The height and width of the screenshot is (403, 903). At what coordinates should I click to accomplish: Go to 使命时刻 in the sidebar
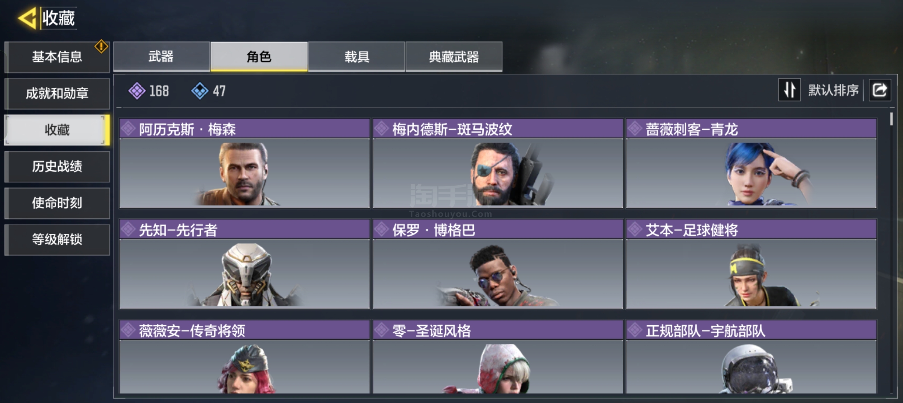(57, 203)
